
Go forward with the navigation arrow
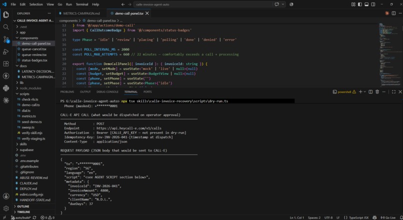point(129,4)
